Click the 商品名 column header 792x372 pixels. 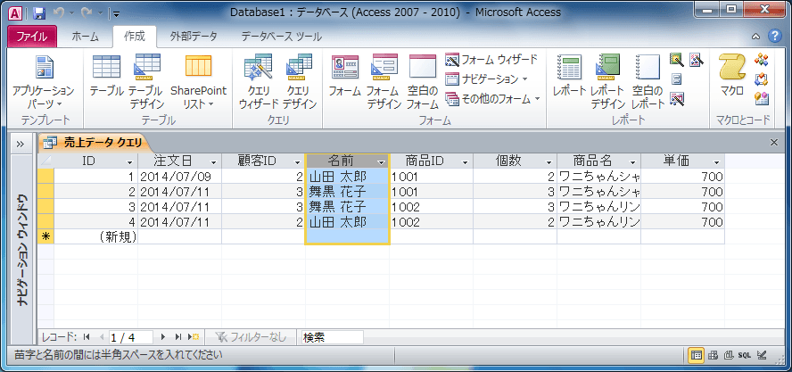tap(598, 161)
